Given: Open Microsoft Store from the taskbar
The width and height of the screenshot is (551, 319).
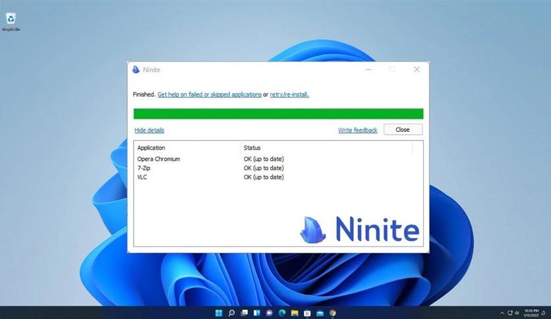Looking at the screenshot, I should 307,312.
